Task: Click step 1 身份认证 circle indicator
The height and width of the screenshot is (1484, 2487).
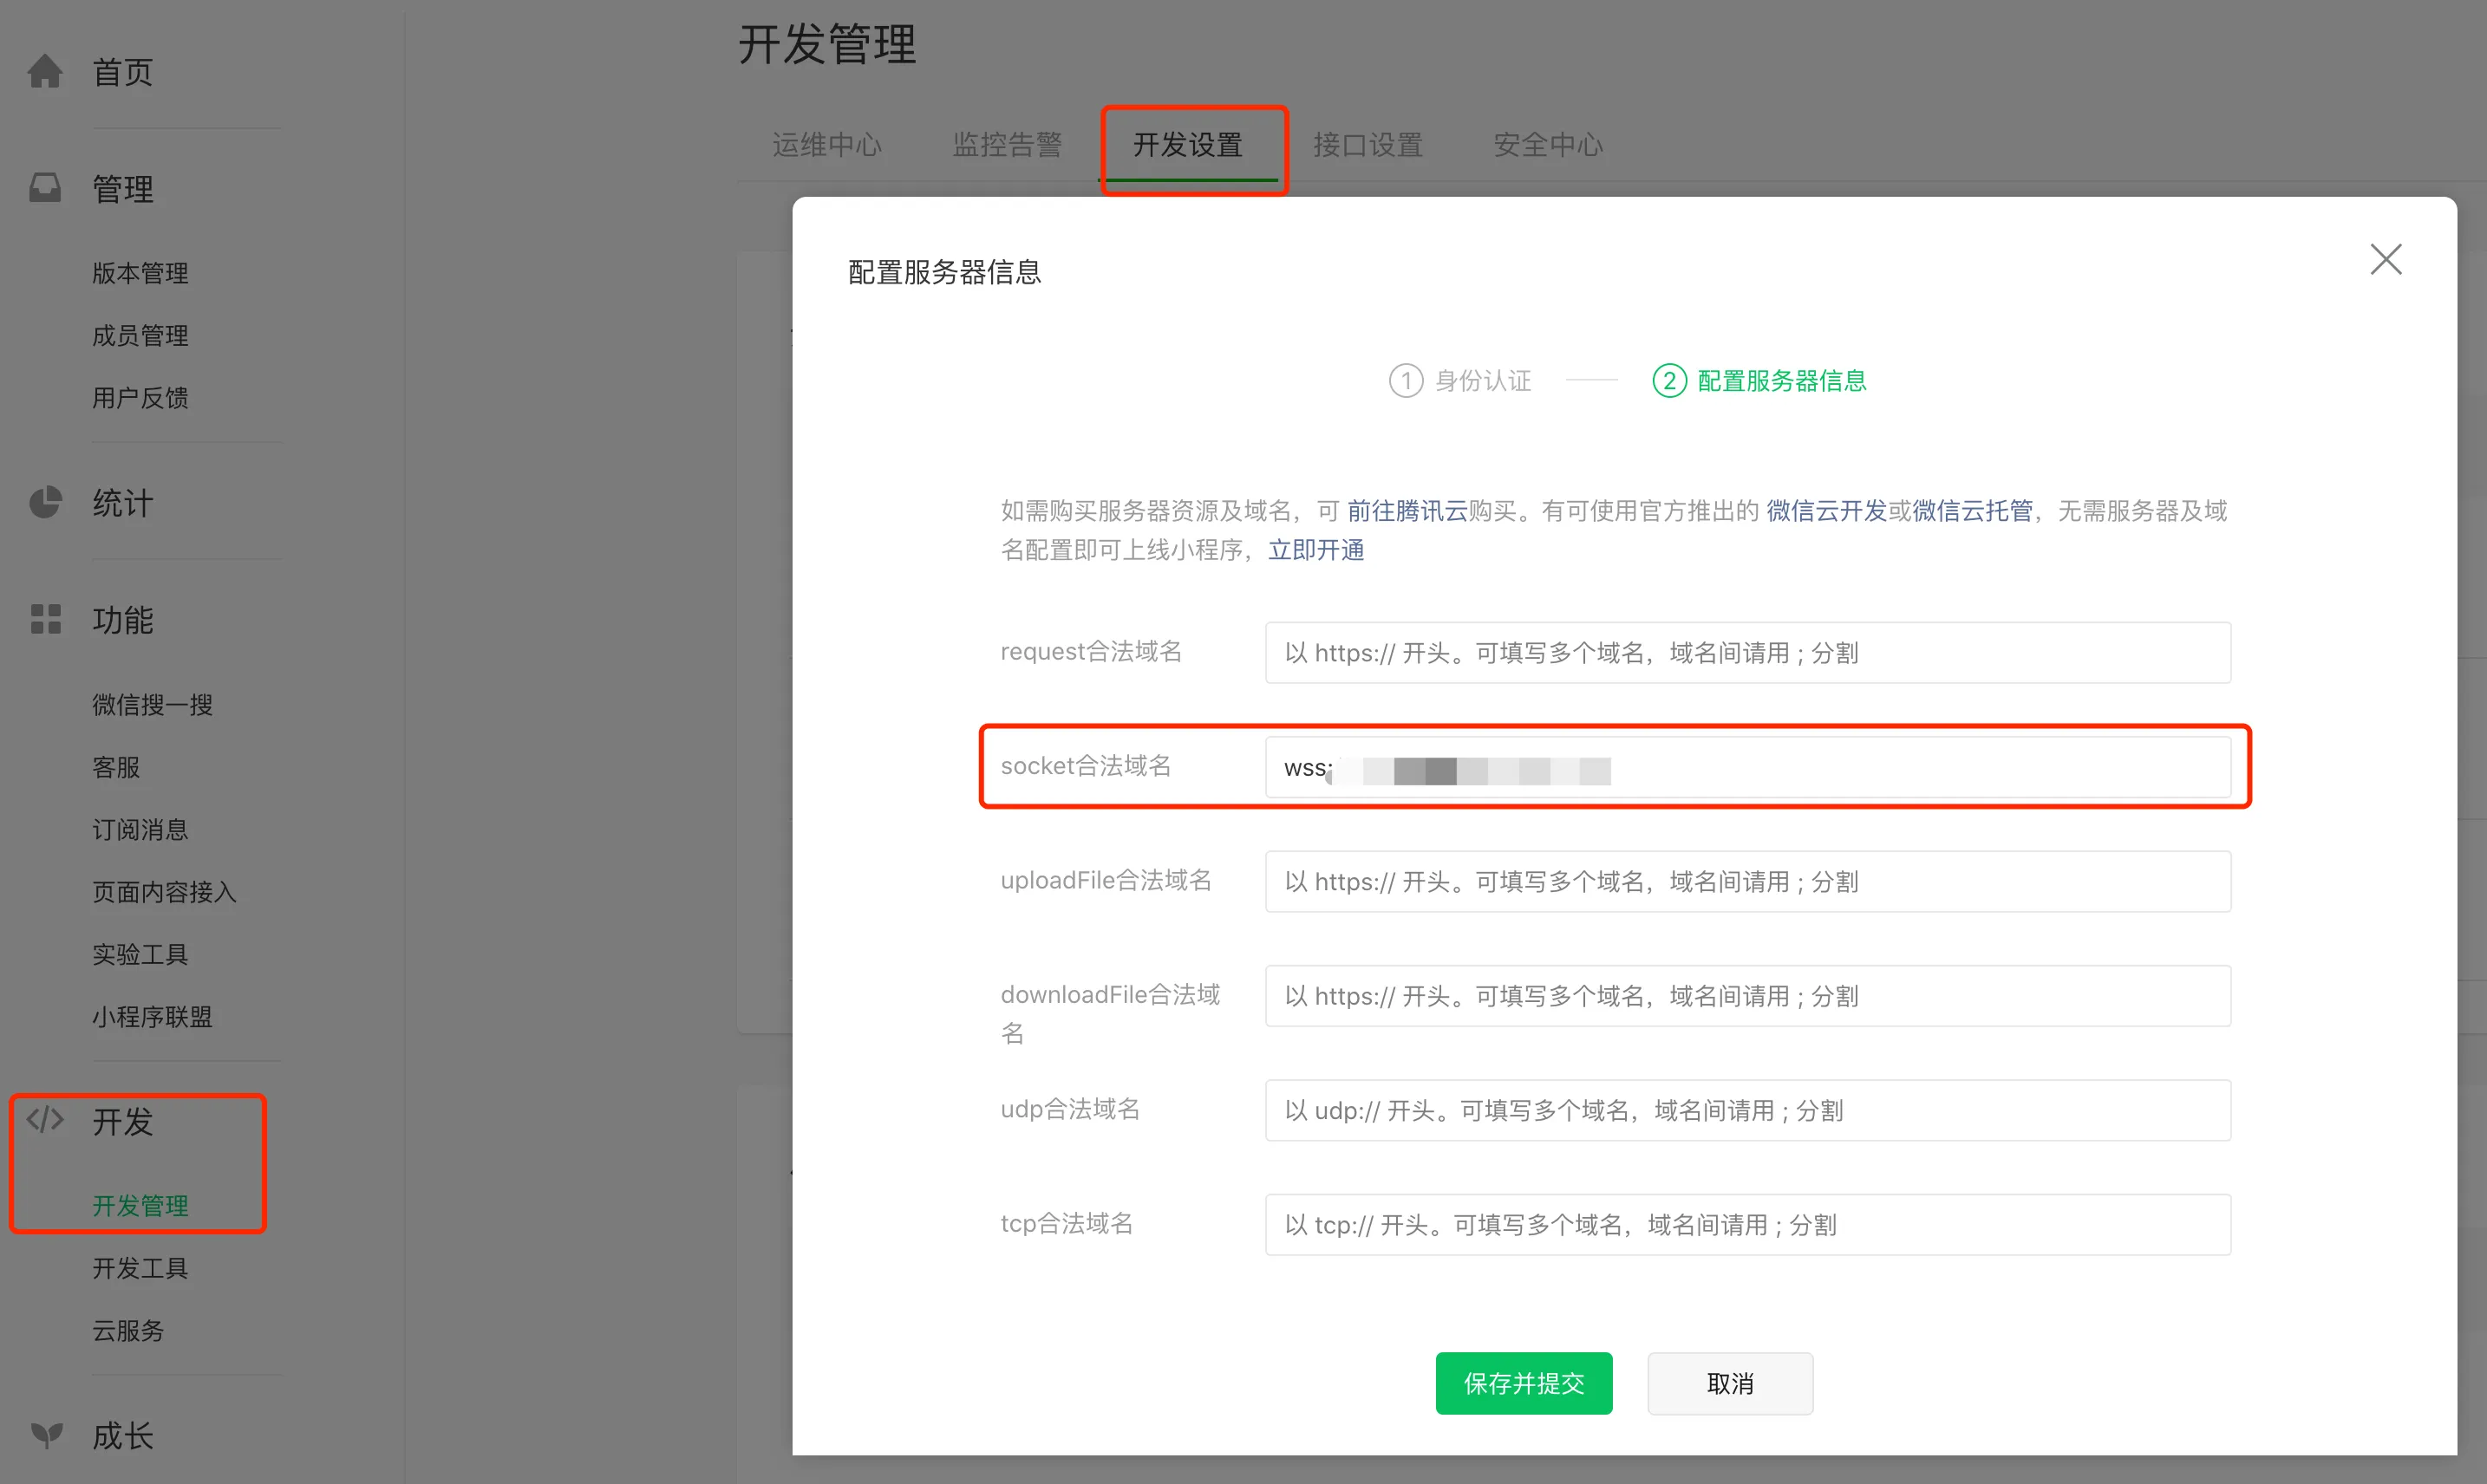Action: (1405, 380)
